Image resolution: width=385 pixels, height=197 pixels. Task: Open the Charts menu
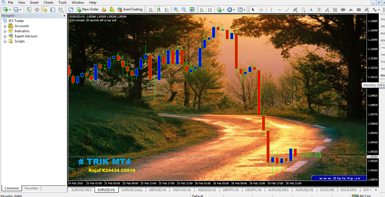coord(48,3)
